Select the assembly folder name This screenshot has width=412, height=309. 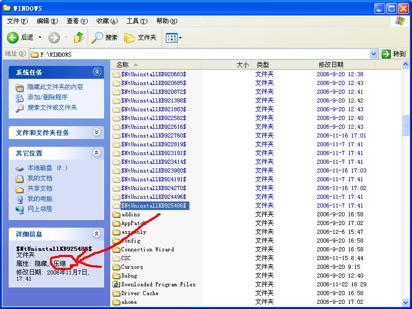point(134,232)
